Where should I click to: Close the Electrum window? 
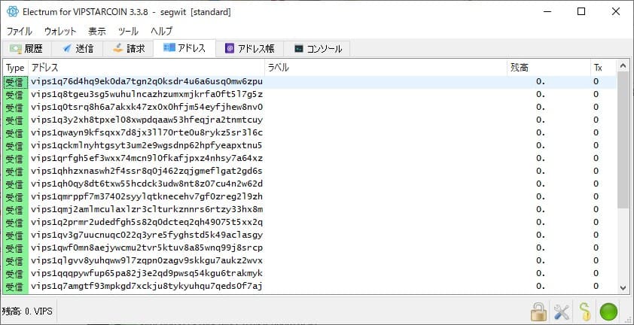[616, 12]
